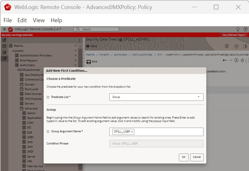The width and height of the screenshot is (249, 171).
Task: Click help icon beside Predicate List
Action: tap(48, 97)
